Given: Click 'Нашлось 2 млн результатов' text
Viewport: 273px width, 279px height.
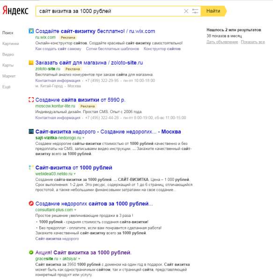Looking at the screenshot, I should 234,30.
